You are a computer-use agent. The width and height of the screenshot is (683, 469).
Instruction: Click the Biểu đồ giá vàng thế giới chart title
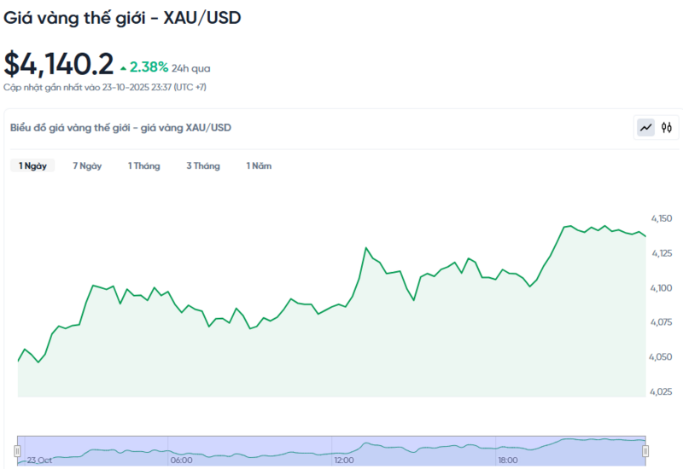click(x=120, y=128)
